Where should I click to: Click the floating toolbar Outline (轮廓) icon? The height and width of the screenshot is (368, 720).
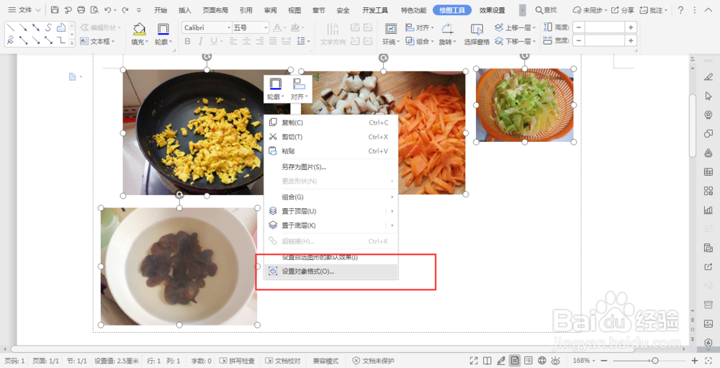(x=276, y=84)
